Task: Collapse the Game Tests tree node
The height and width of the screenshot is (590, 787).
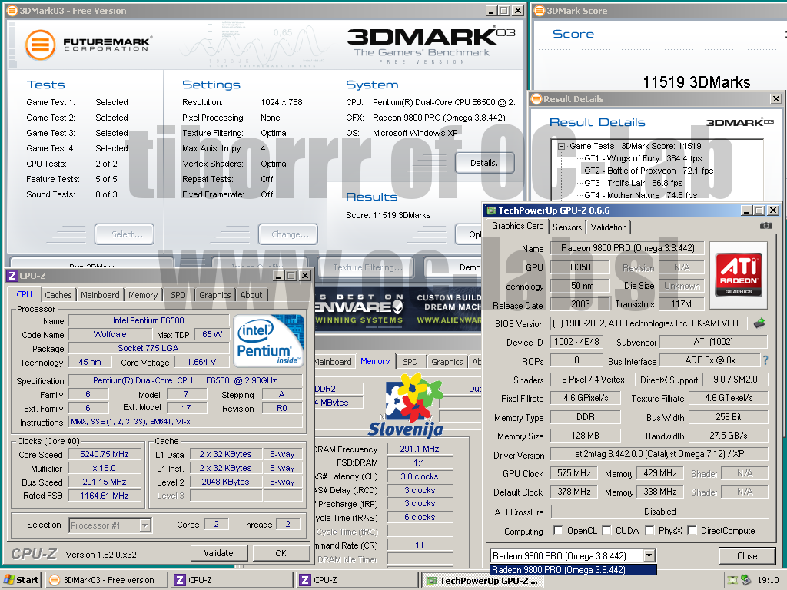Action: 561,146
